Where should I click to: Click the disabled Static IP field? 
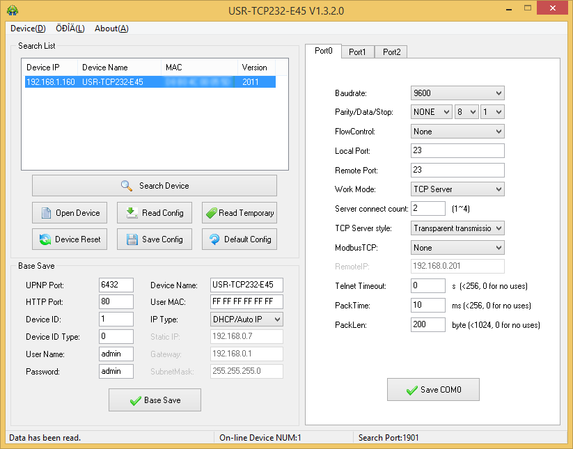(x=246, y=336)
